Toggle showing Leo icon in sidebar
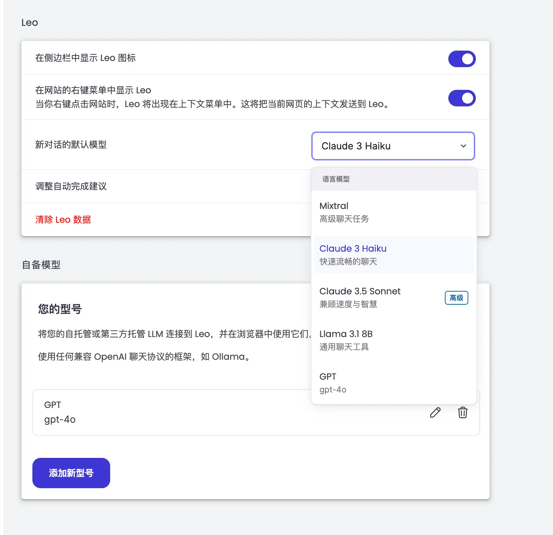This screenshot has width=553, height=535. coord(462,59)
